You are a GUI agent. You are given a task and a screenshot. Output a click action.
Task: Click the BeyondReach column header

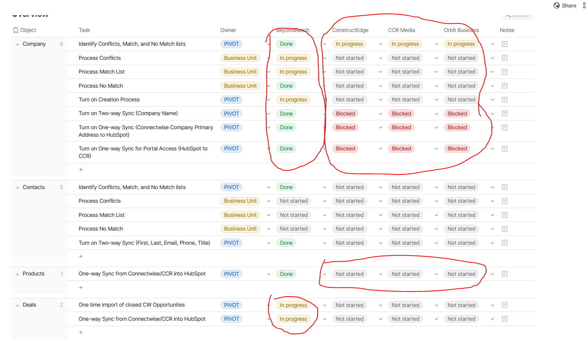(x=293, y=30)
